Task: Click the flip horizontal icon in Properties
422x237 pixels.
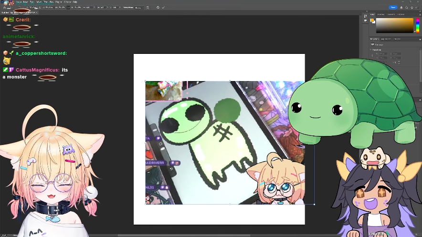Action: click(x=394, y=62)
